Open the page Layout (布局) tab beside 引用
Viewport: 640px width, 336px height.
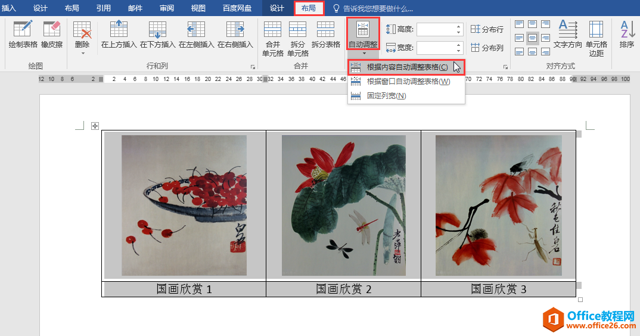[x=72, y=8]
